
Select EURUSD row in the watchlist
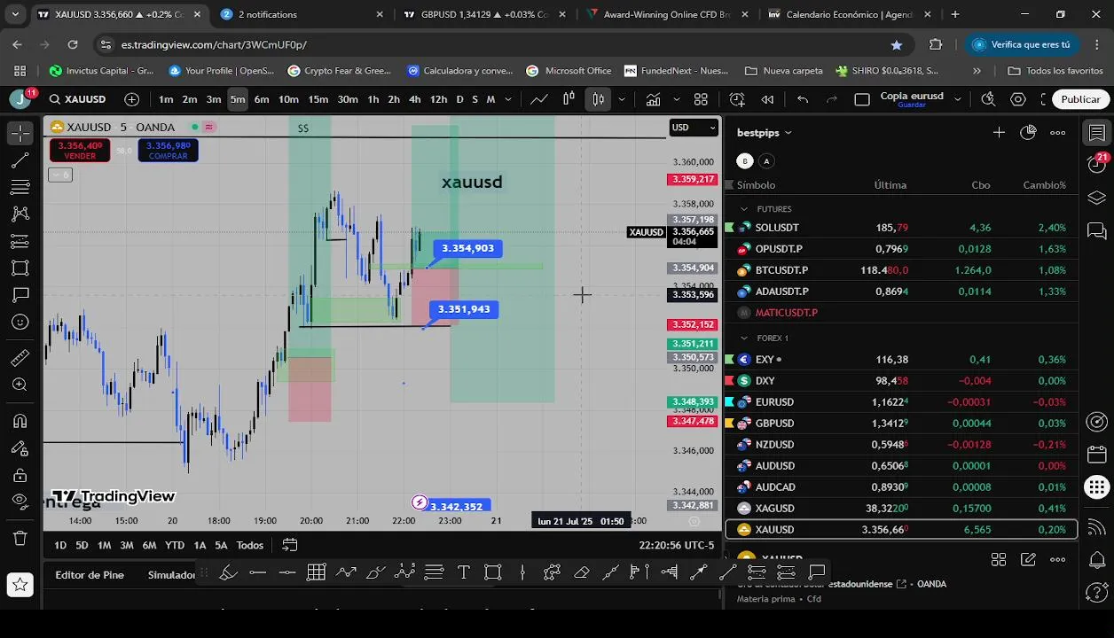tap(901, 401)
